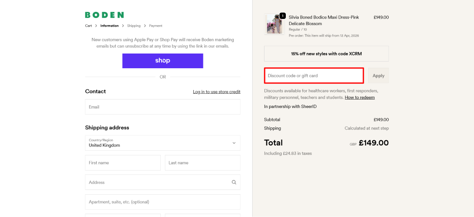
Task: Click the Pre order ship date note
Action: pyautogui.click(x=324, y=36)
